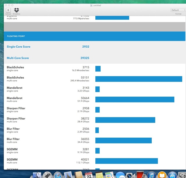Click the FLOATING POINT section header
Image resolution: width=186 pixels, height=178 pixels.
94,36
